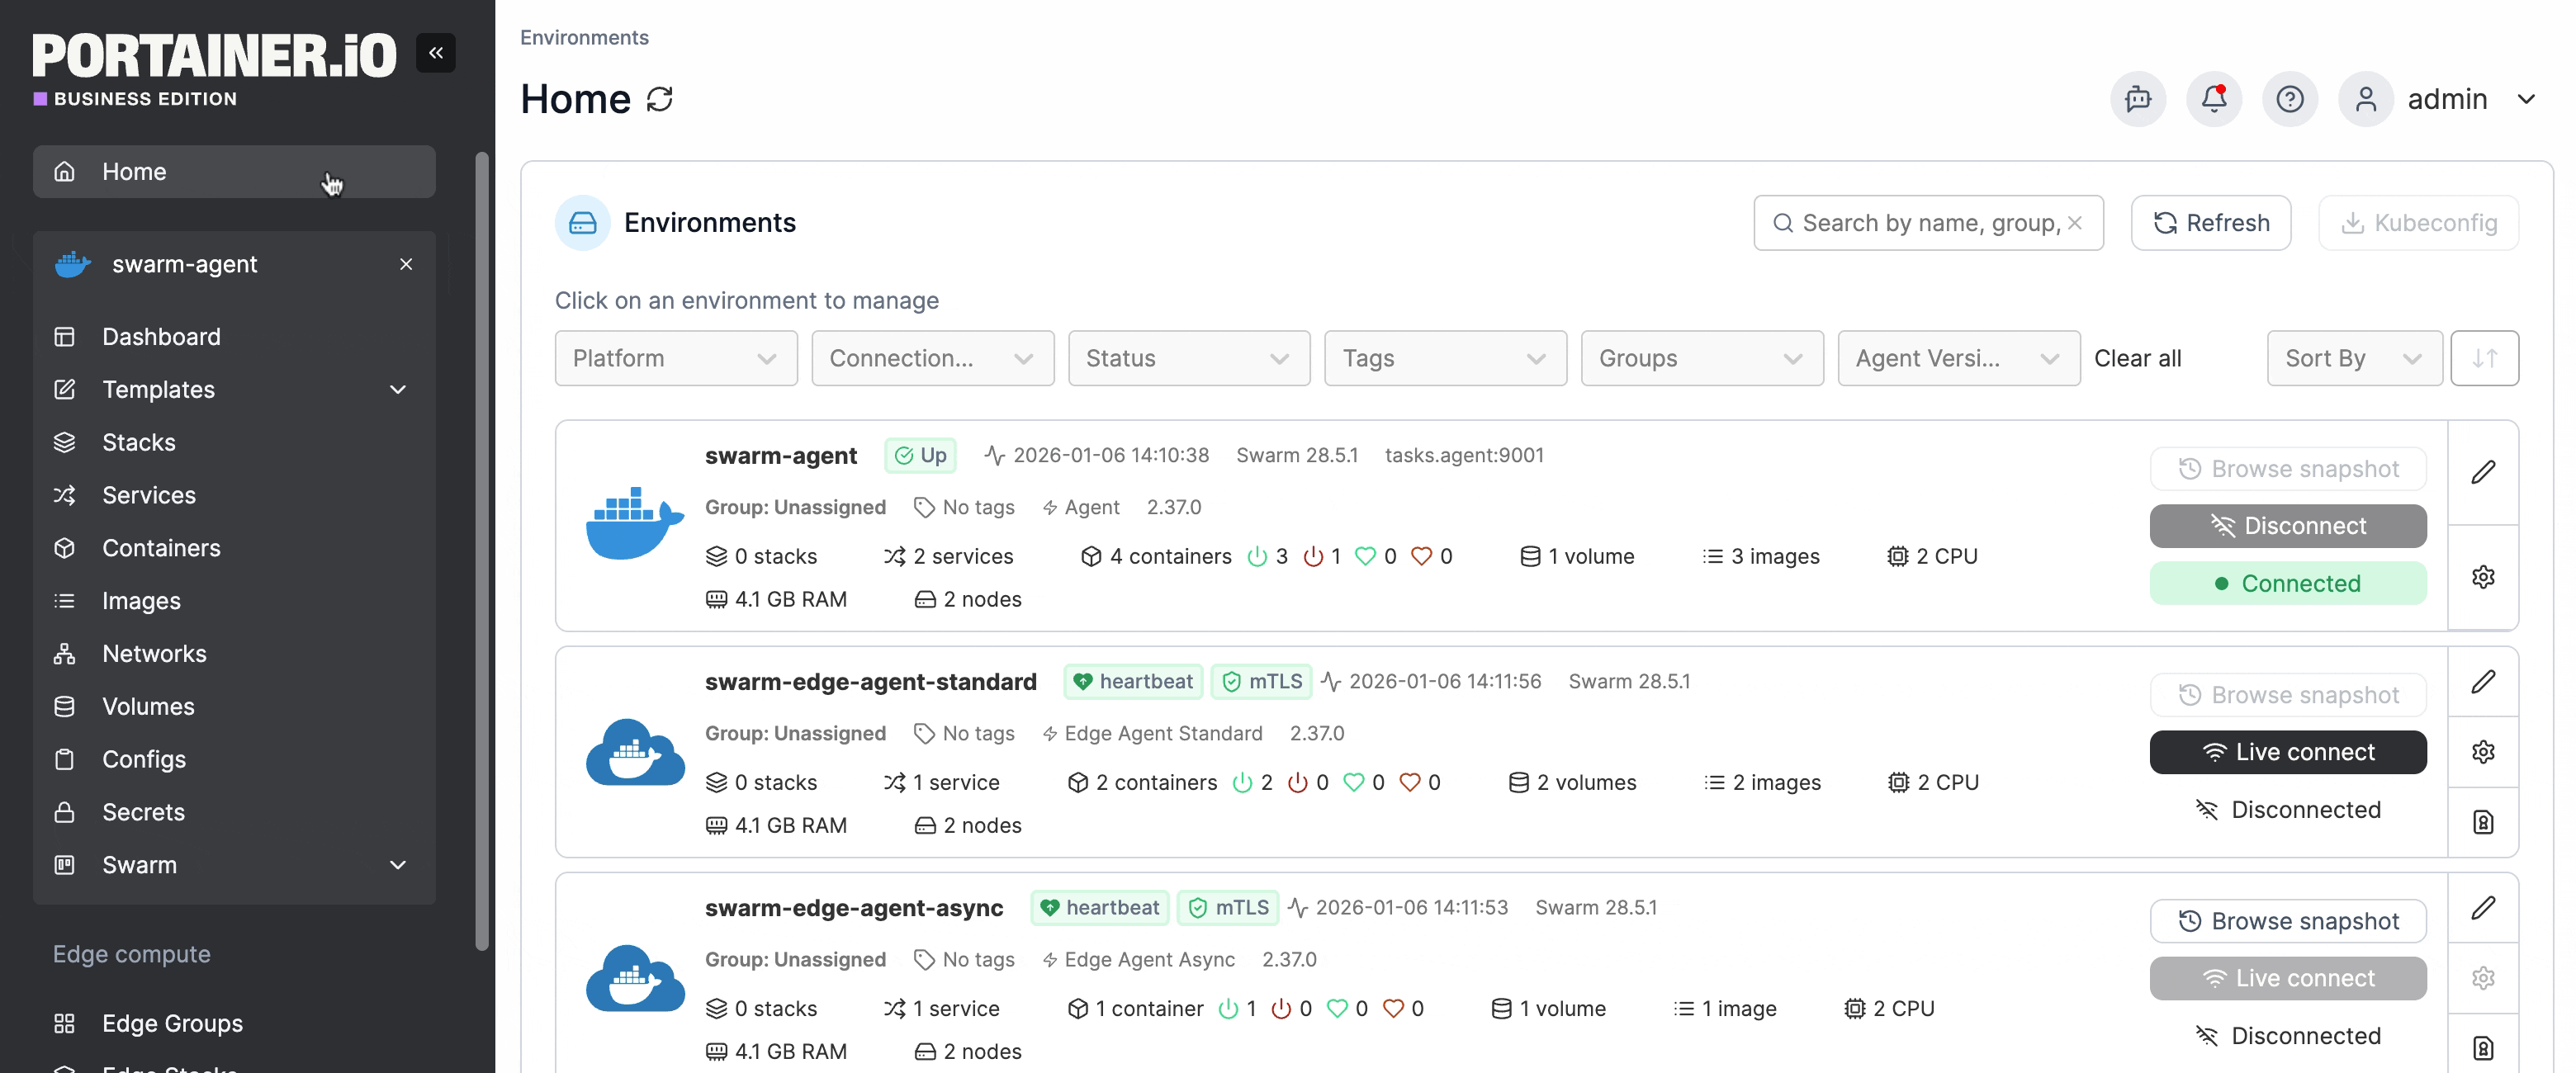Close swarm-agent environment in the sidebar
2576x1073 pixels.
coord(406,264)
